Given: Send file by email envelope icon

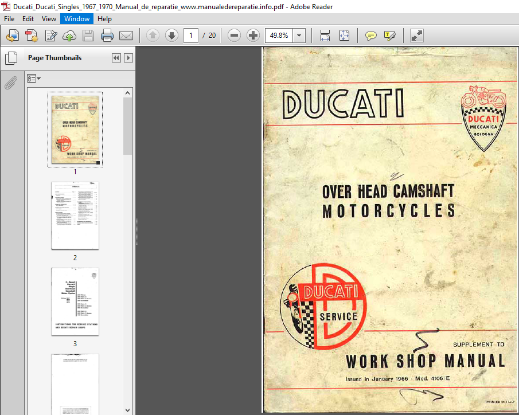Looking at the screenshot, I should (126, 36).
